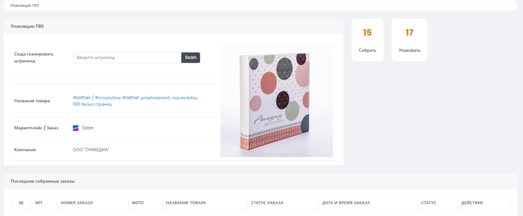Viewport: 523px width, 216px height.
Task: Click the ФОТО column header
Action: click(137, 203)
